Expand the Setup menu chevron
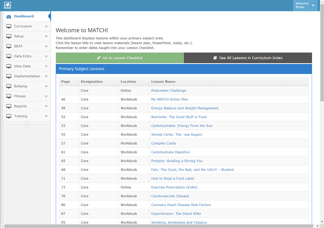Viewport: 324px width, 228px height. tap(46, 36)
